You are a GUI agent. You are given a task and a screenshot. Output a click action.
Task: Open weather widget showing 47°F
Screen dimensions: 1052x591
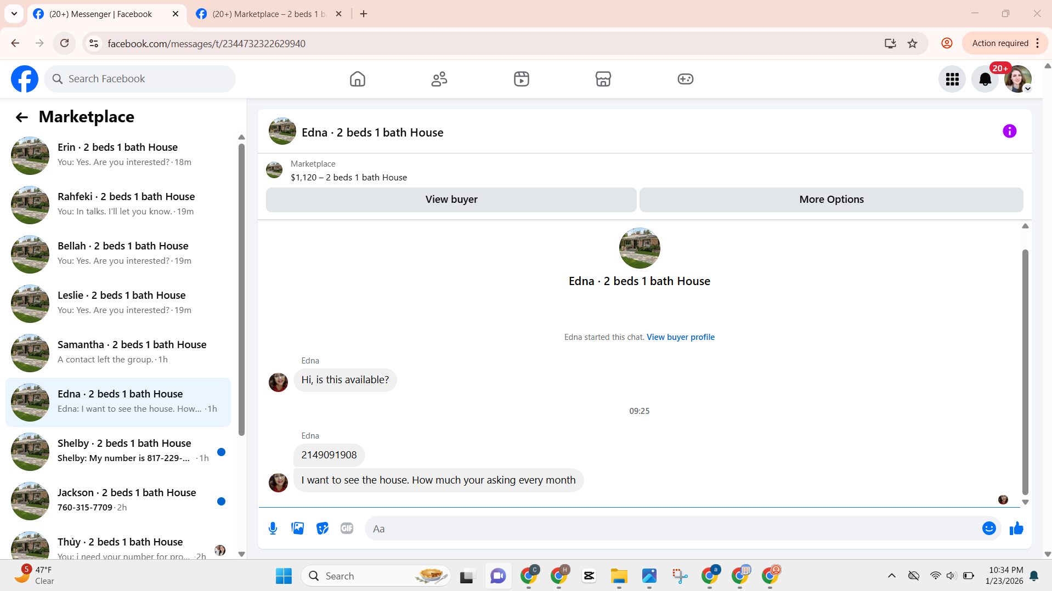click(x=34, y=576)
